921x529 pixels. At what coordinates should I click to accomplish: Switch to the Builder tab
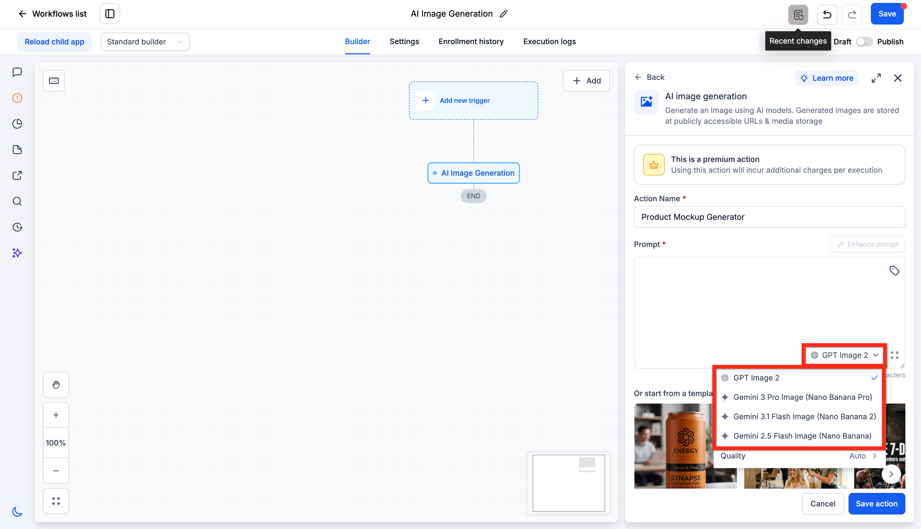click(357, 41)
